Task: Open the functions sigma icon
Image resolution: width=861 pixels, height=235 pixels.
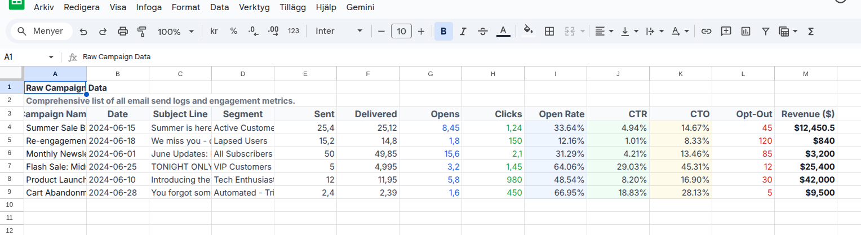Action: (811, 32)
